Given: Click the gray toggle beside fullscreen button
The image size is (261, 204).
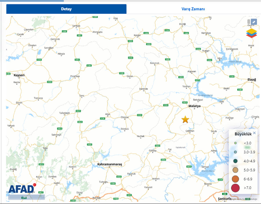Looking at the screenshot, I should point(249,22).
